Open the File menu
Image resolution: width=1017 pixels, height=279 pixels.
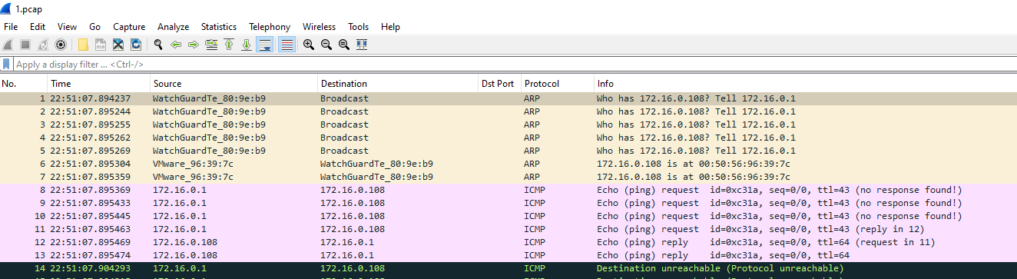(x=11, y=27)
